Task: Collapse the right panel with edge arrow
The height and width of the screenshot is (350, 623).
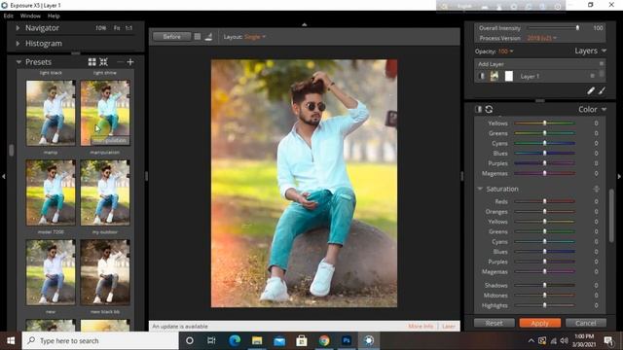Action: click(x=619, y=176)
